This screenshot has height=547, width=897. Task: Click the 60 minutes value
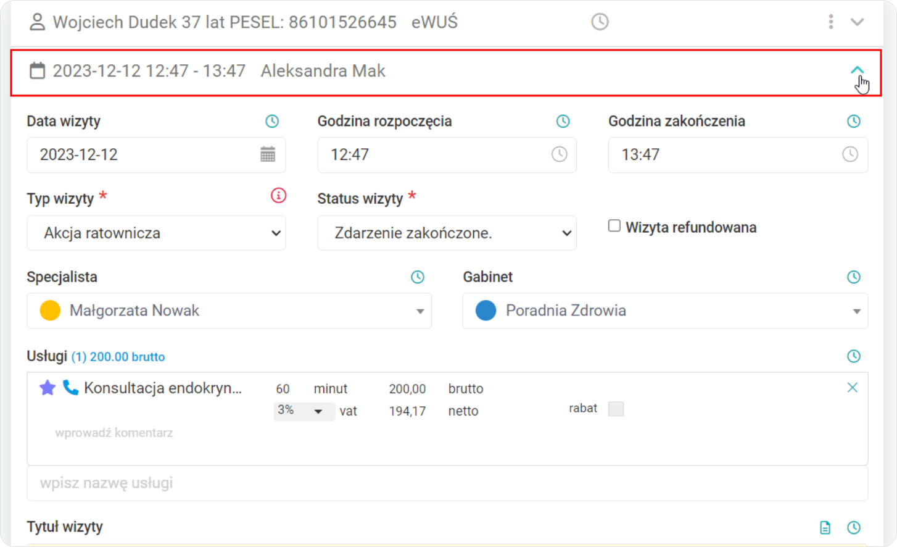283,389
